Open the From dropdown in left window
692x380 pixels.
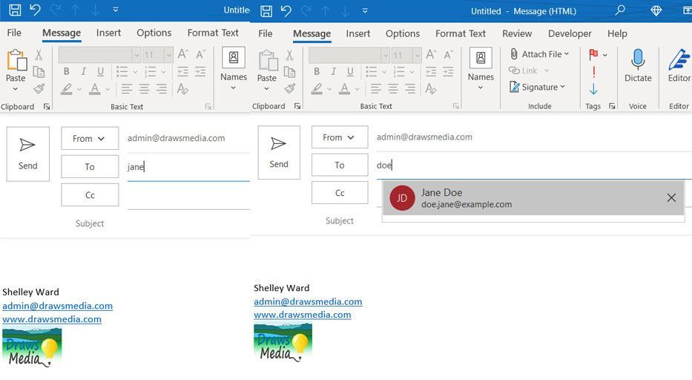point(90,138)
